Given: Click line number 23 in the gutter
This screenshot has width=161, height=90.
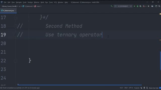Looking at the screenshot, I should (x=3, y=69).
